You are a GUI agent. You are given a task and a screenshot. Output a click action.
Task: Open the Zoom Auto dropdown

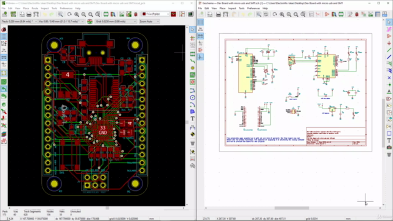(x=149, y=21)
